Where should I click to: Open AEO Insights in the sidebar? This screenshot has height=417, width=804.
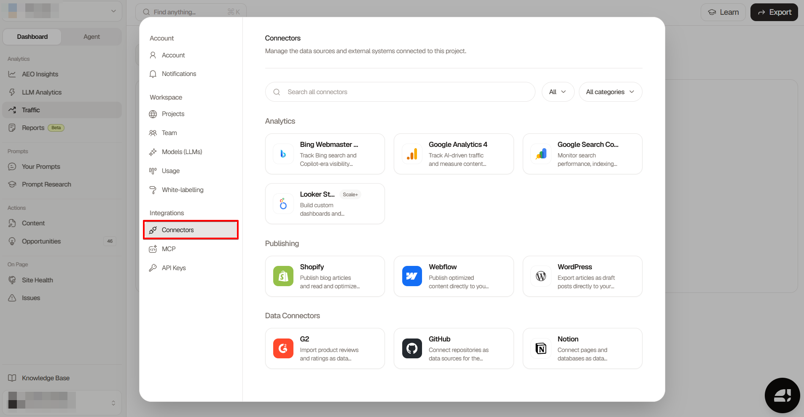pyautogui.click(x=62, y=74)
